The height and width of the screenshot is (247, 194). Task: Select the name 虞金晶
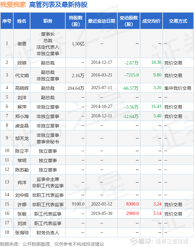tap(22, 126)
